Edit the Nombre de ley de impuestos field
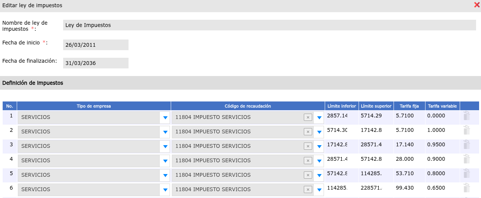 [269, 25]
